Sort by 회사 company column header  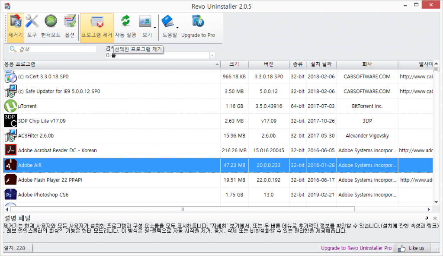tap(367, 64)
